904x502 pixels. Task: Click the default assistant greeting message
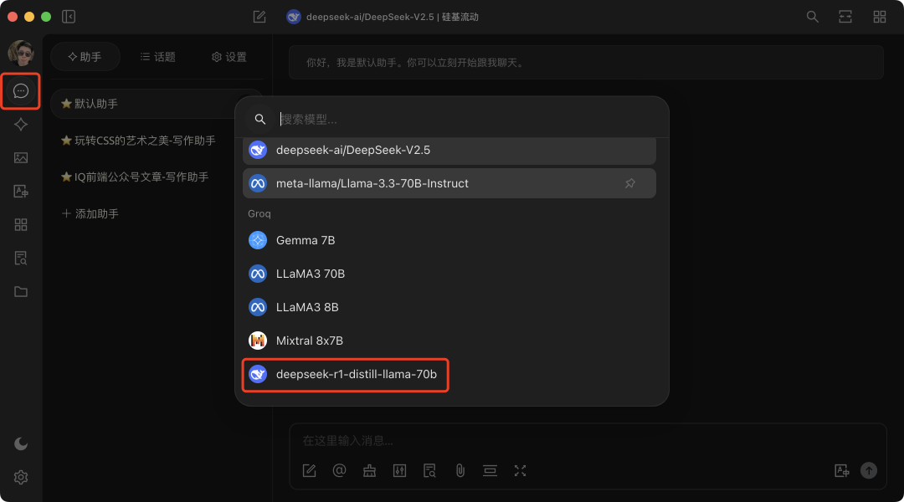[x=586, y=62]
